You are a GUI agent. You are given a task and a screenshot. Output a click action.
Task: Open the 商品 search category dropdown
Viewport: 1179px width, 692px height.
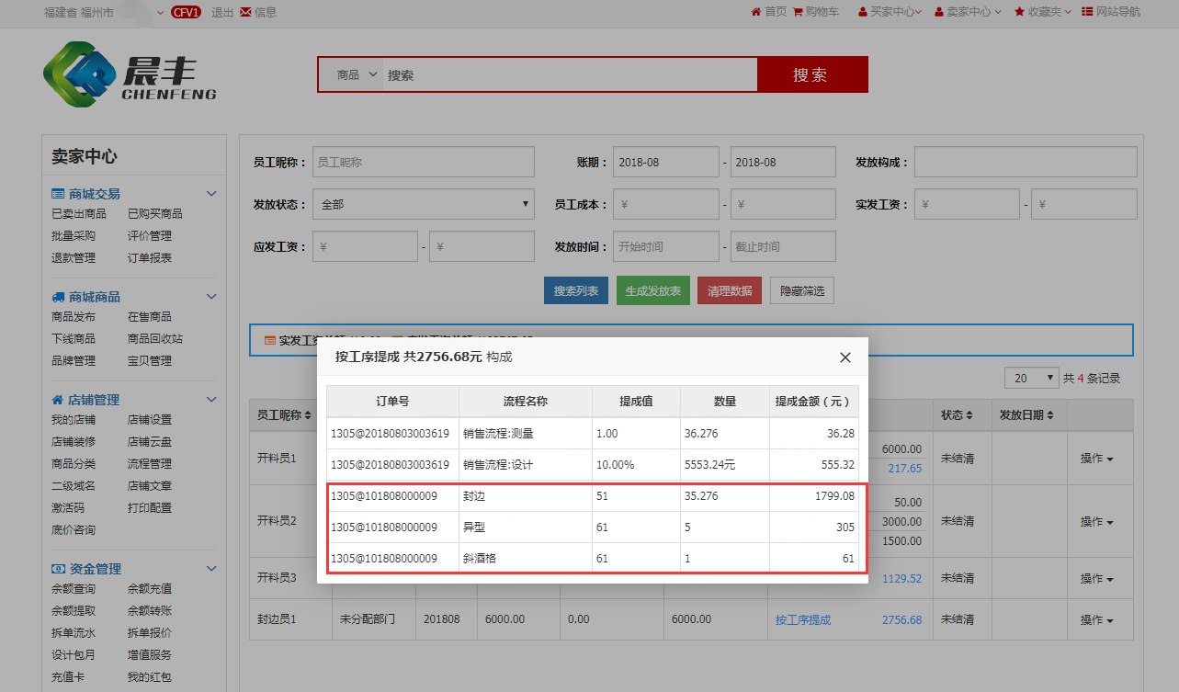click(x=357, y=75)
